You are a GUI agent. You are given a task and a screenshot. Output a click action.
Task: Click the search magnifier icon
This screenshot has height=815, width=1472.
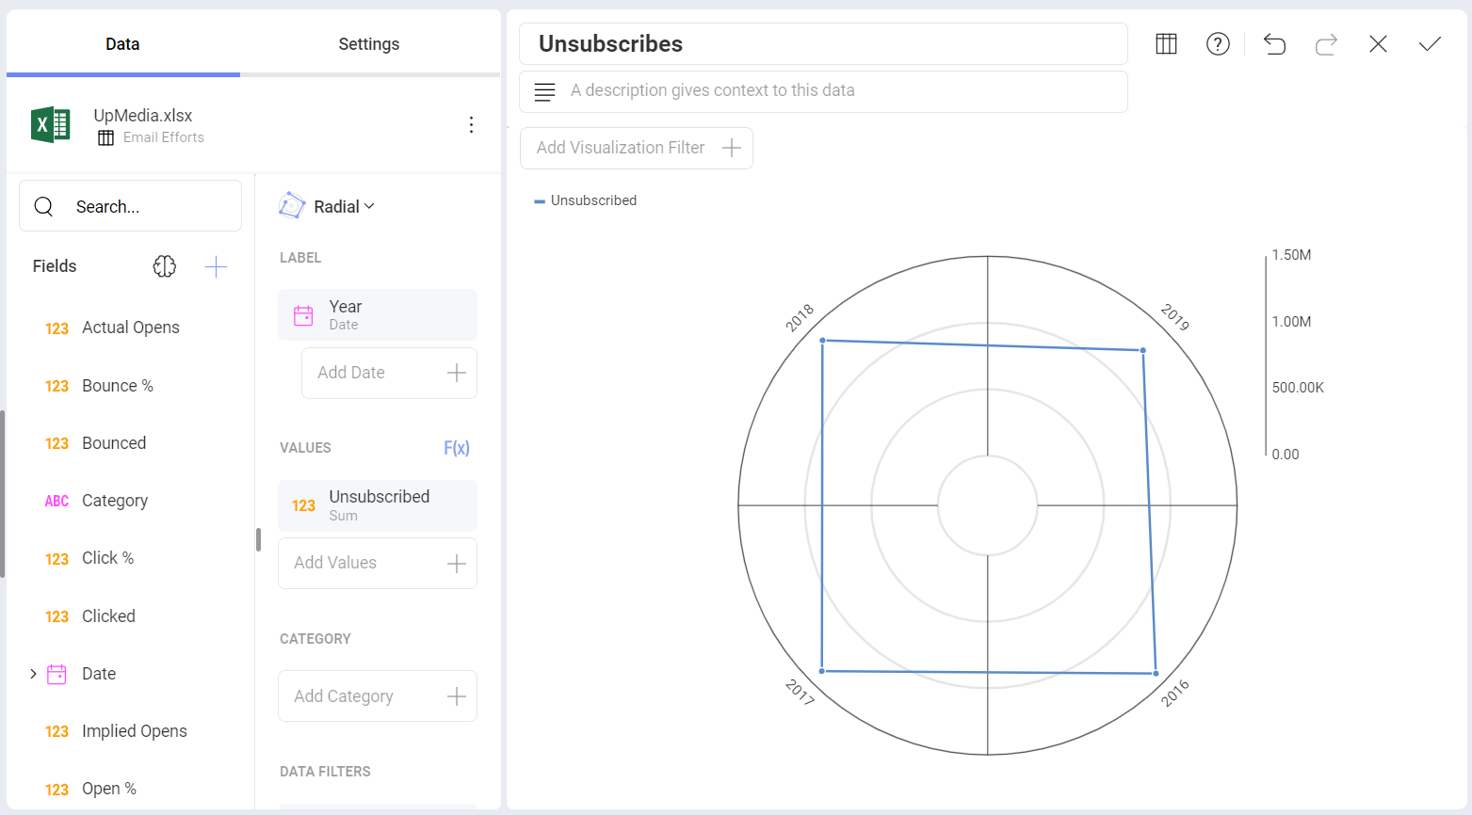coord(43,206)
